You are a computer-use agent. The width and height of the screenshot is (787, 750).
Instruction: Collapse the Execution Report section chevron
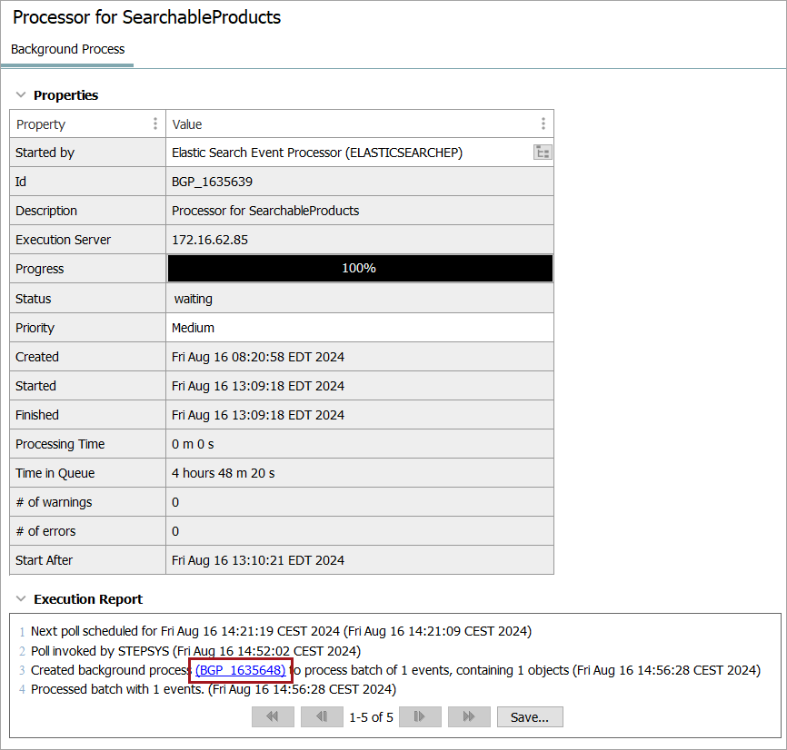[x=21, y=599]
